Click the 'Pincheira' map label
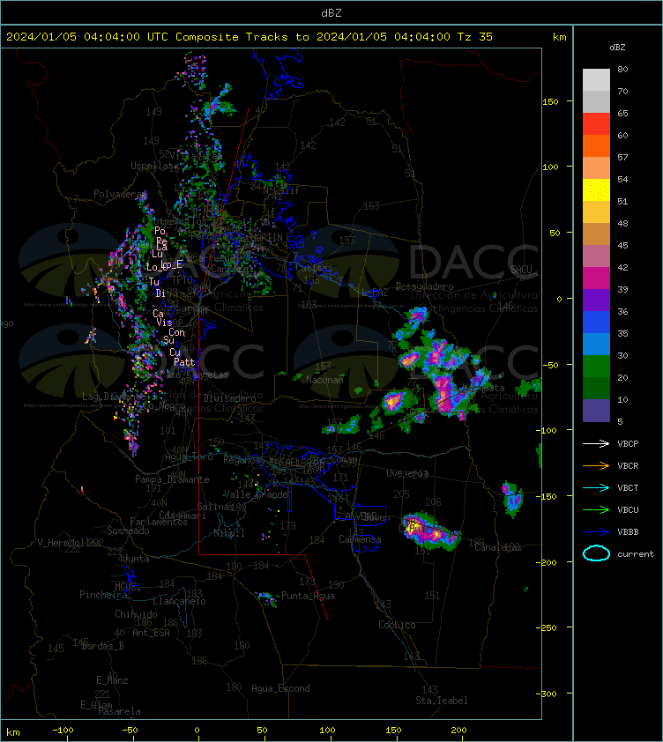 [x=103, y=595]
